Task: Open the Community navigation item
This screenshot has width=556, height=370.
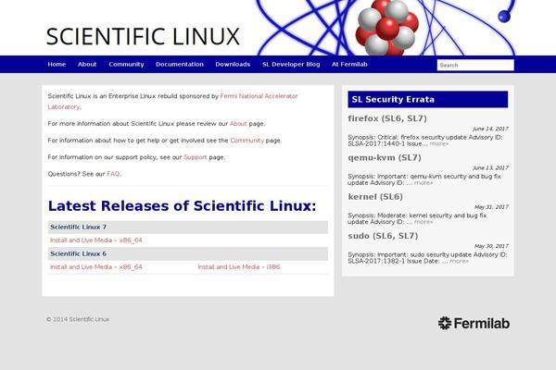Action: (126, 65)
